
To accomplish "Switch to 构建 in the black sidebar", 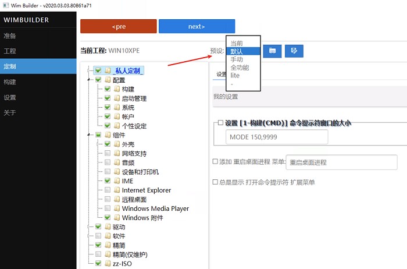I will [38, 82].
